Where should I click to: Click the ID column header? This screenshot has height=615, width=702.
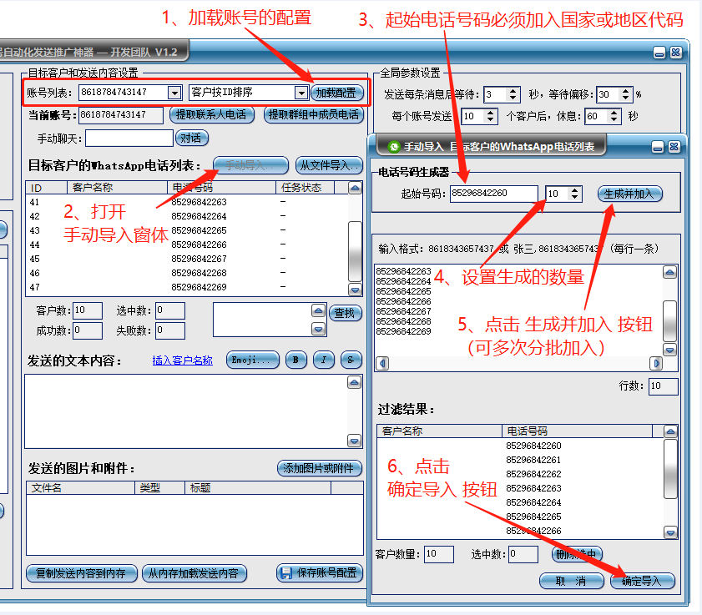(x=47, y=187)
